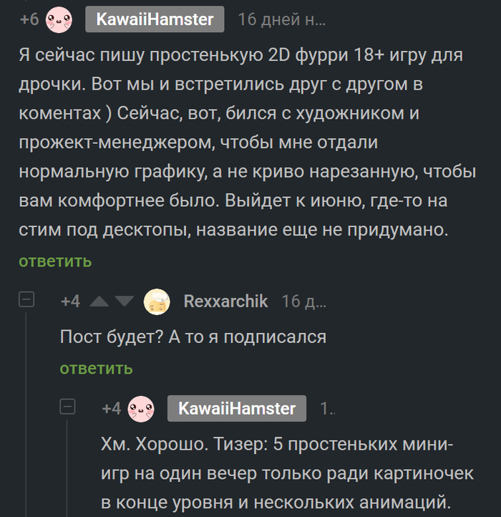501x517 pixels.
Task: Click "ответить" under the top KawaiiHamster comment
Action: [55, 261]
